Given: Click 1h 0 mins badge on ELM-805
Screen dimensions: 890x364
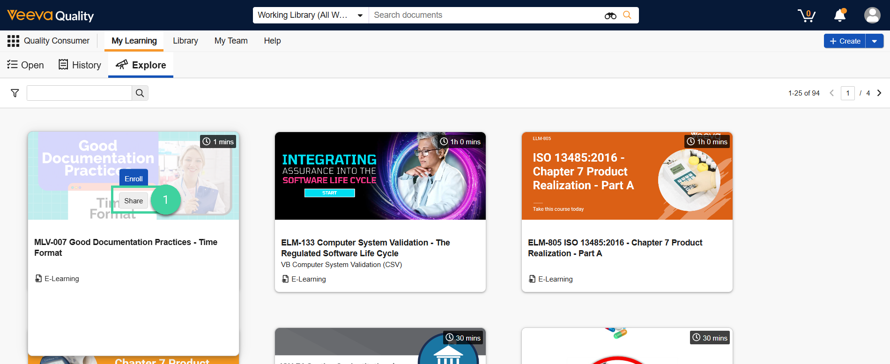Looking at the screenshot, I should point(707,141).
